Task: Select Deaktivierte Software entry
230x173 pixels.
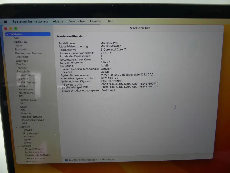Action: [38, 155]
